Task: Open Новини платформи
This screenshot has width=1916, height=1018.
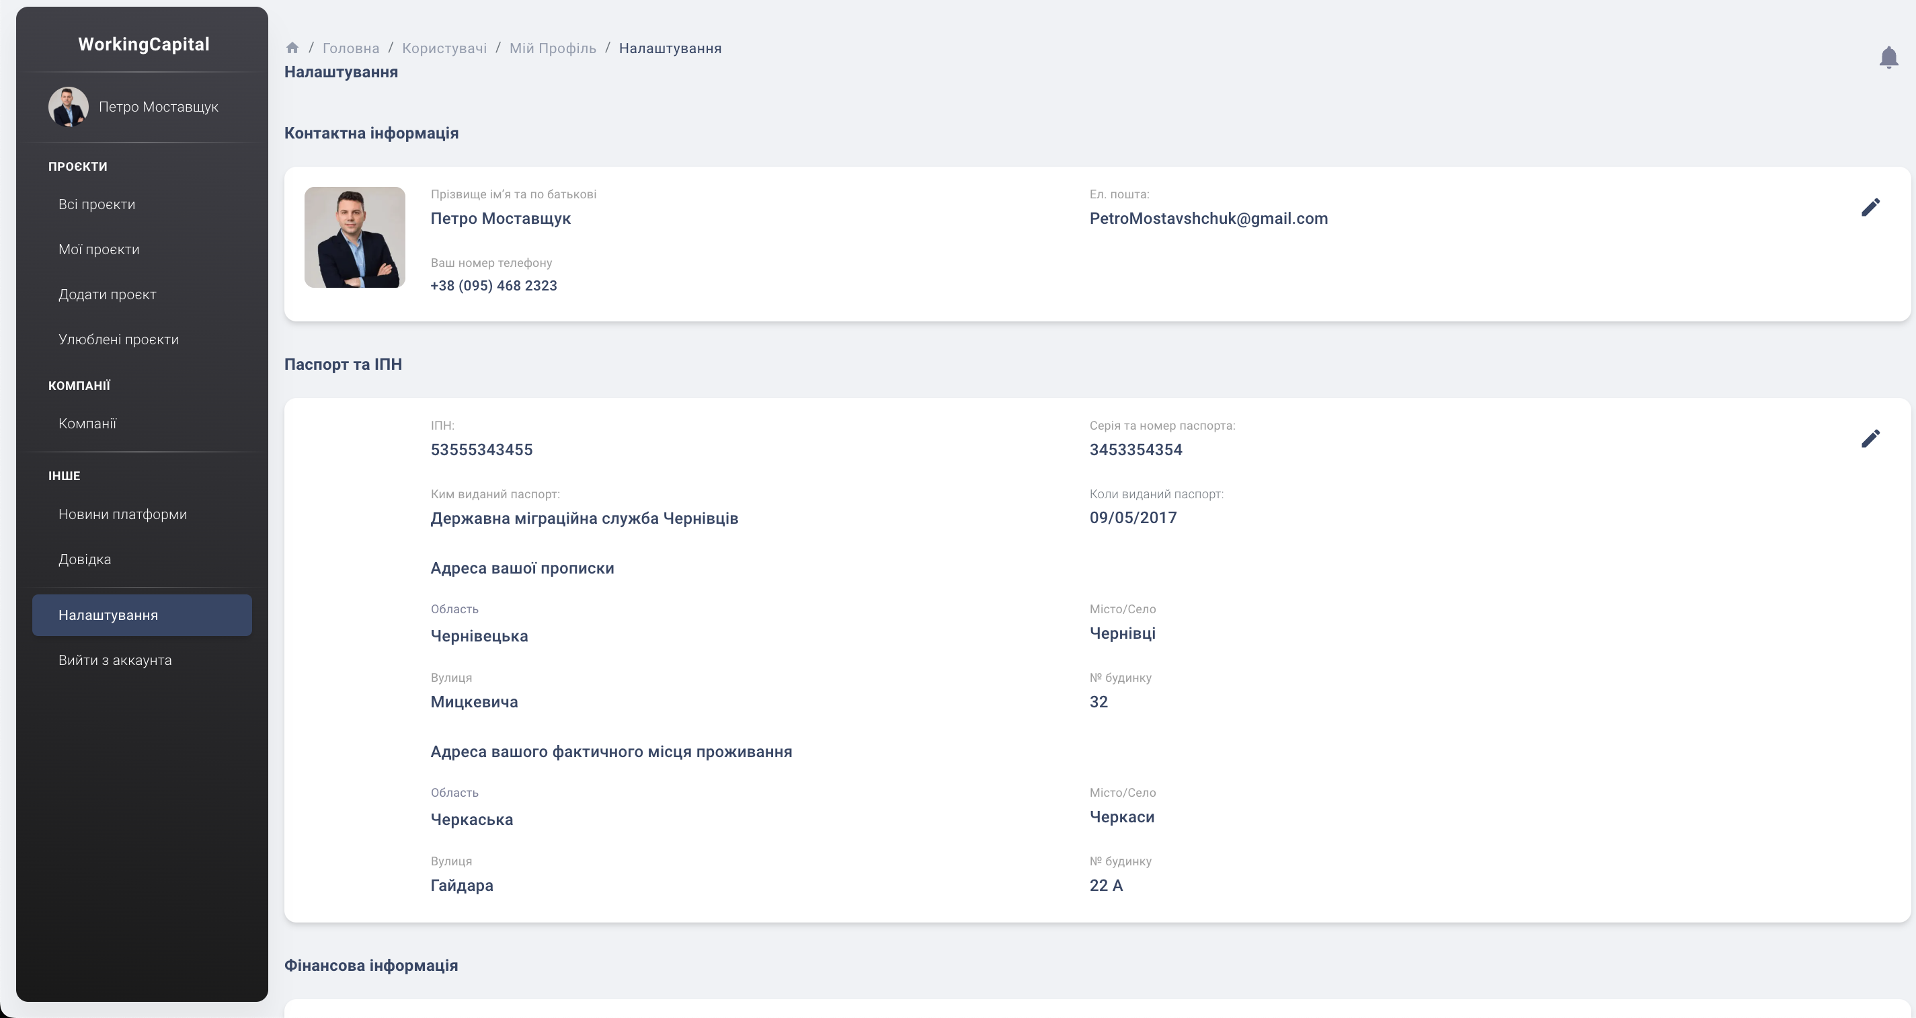Action: tap(123, 514)
